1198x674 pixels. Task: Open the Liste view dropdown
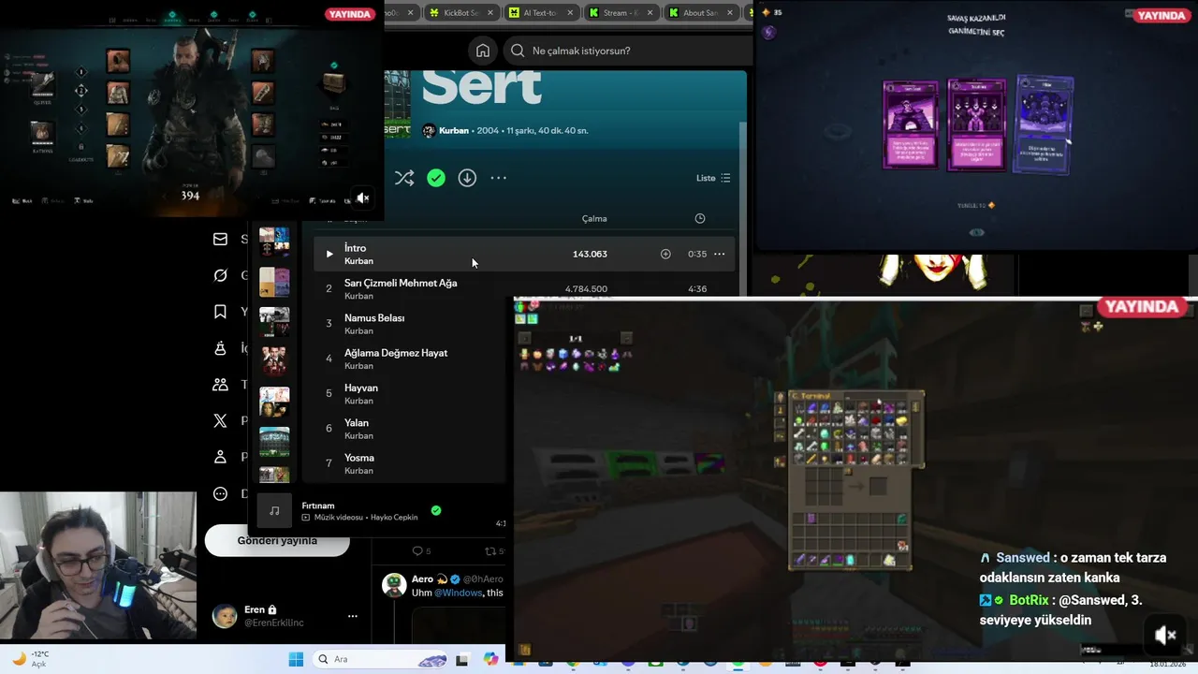click(x=713, y=178)
